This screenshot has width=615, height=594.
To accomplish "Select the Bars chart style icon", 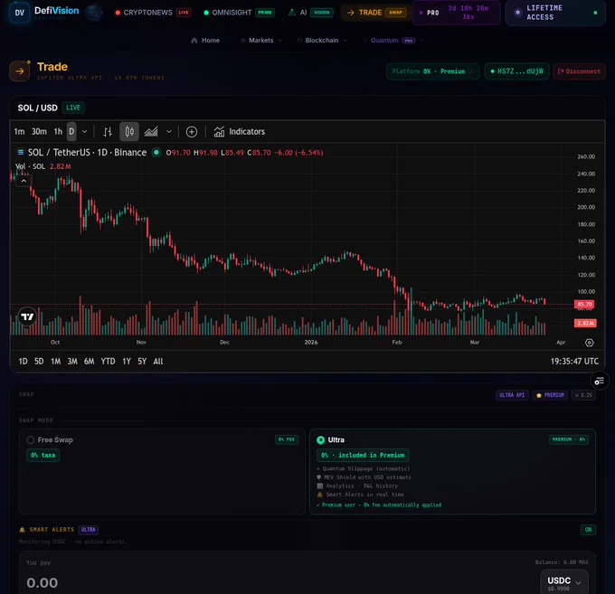I will (108, 132).
